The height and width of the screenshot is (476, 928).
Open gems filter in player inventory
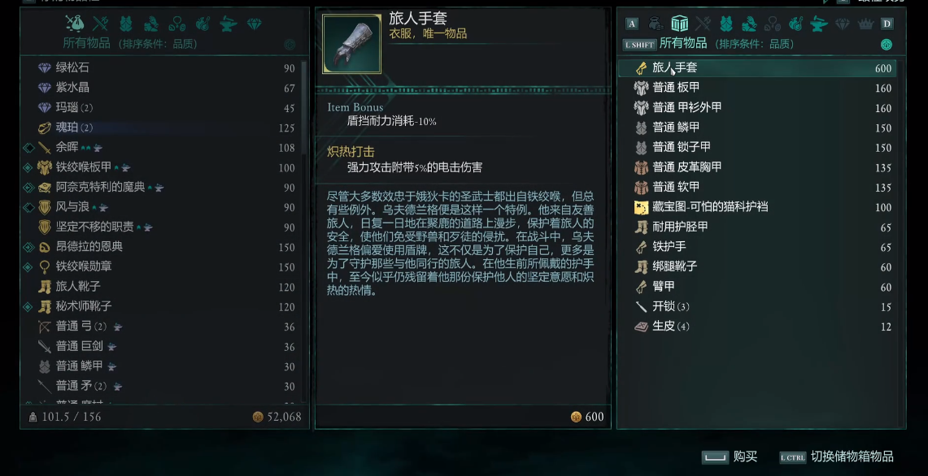[x=254, y=24]
